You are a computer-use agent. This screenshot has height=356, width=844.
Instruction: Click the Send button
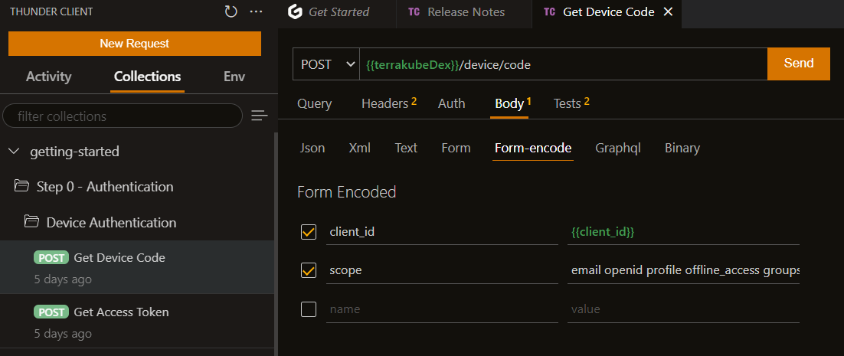[798, 64]
